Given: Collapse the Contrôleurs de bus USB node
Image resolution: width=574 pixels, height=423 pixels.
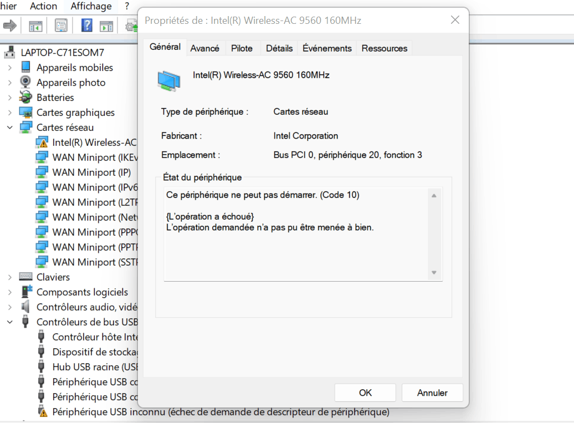Looking at the screenshot, I should (10, 322).
